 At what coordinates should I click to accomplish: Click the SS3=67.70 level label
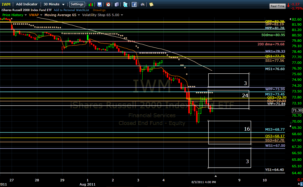point(275,140)
